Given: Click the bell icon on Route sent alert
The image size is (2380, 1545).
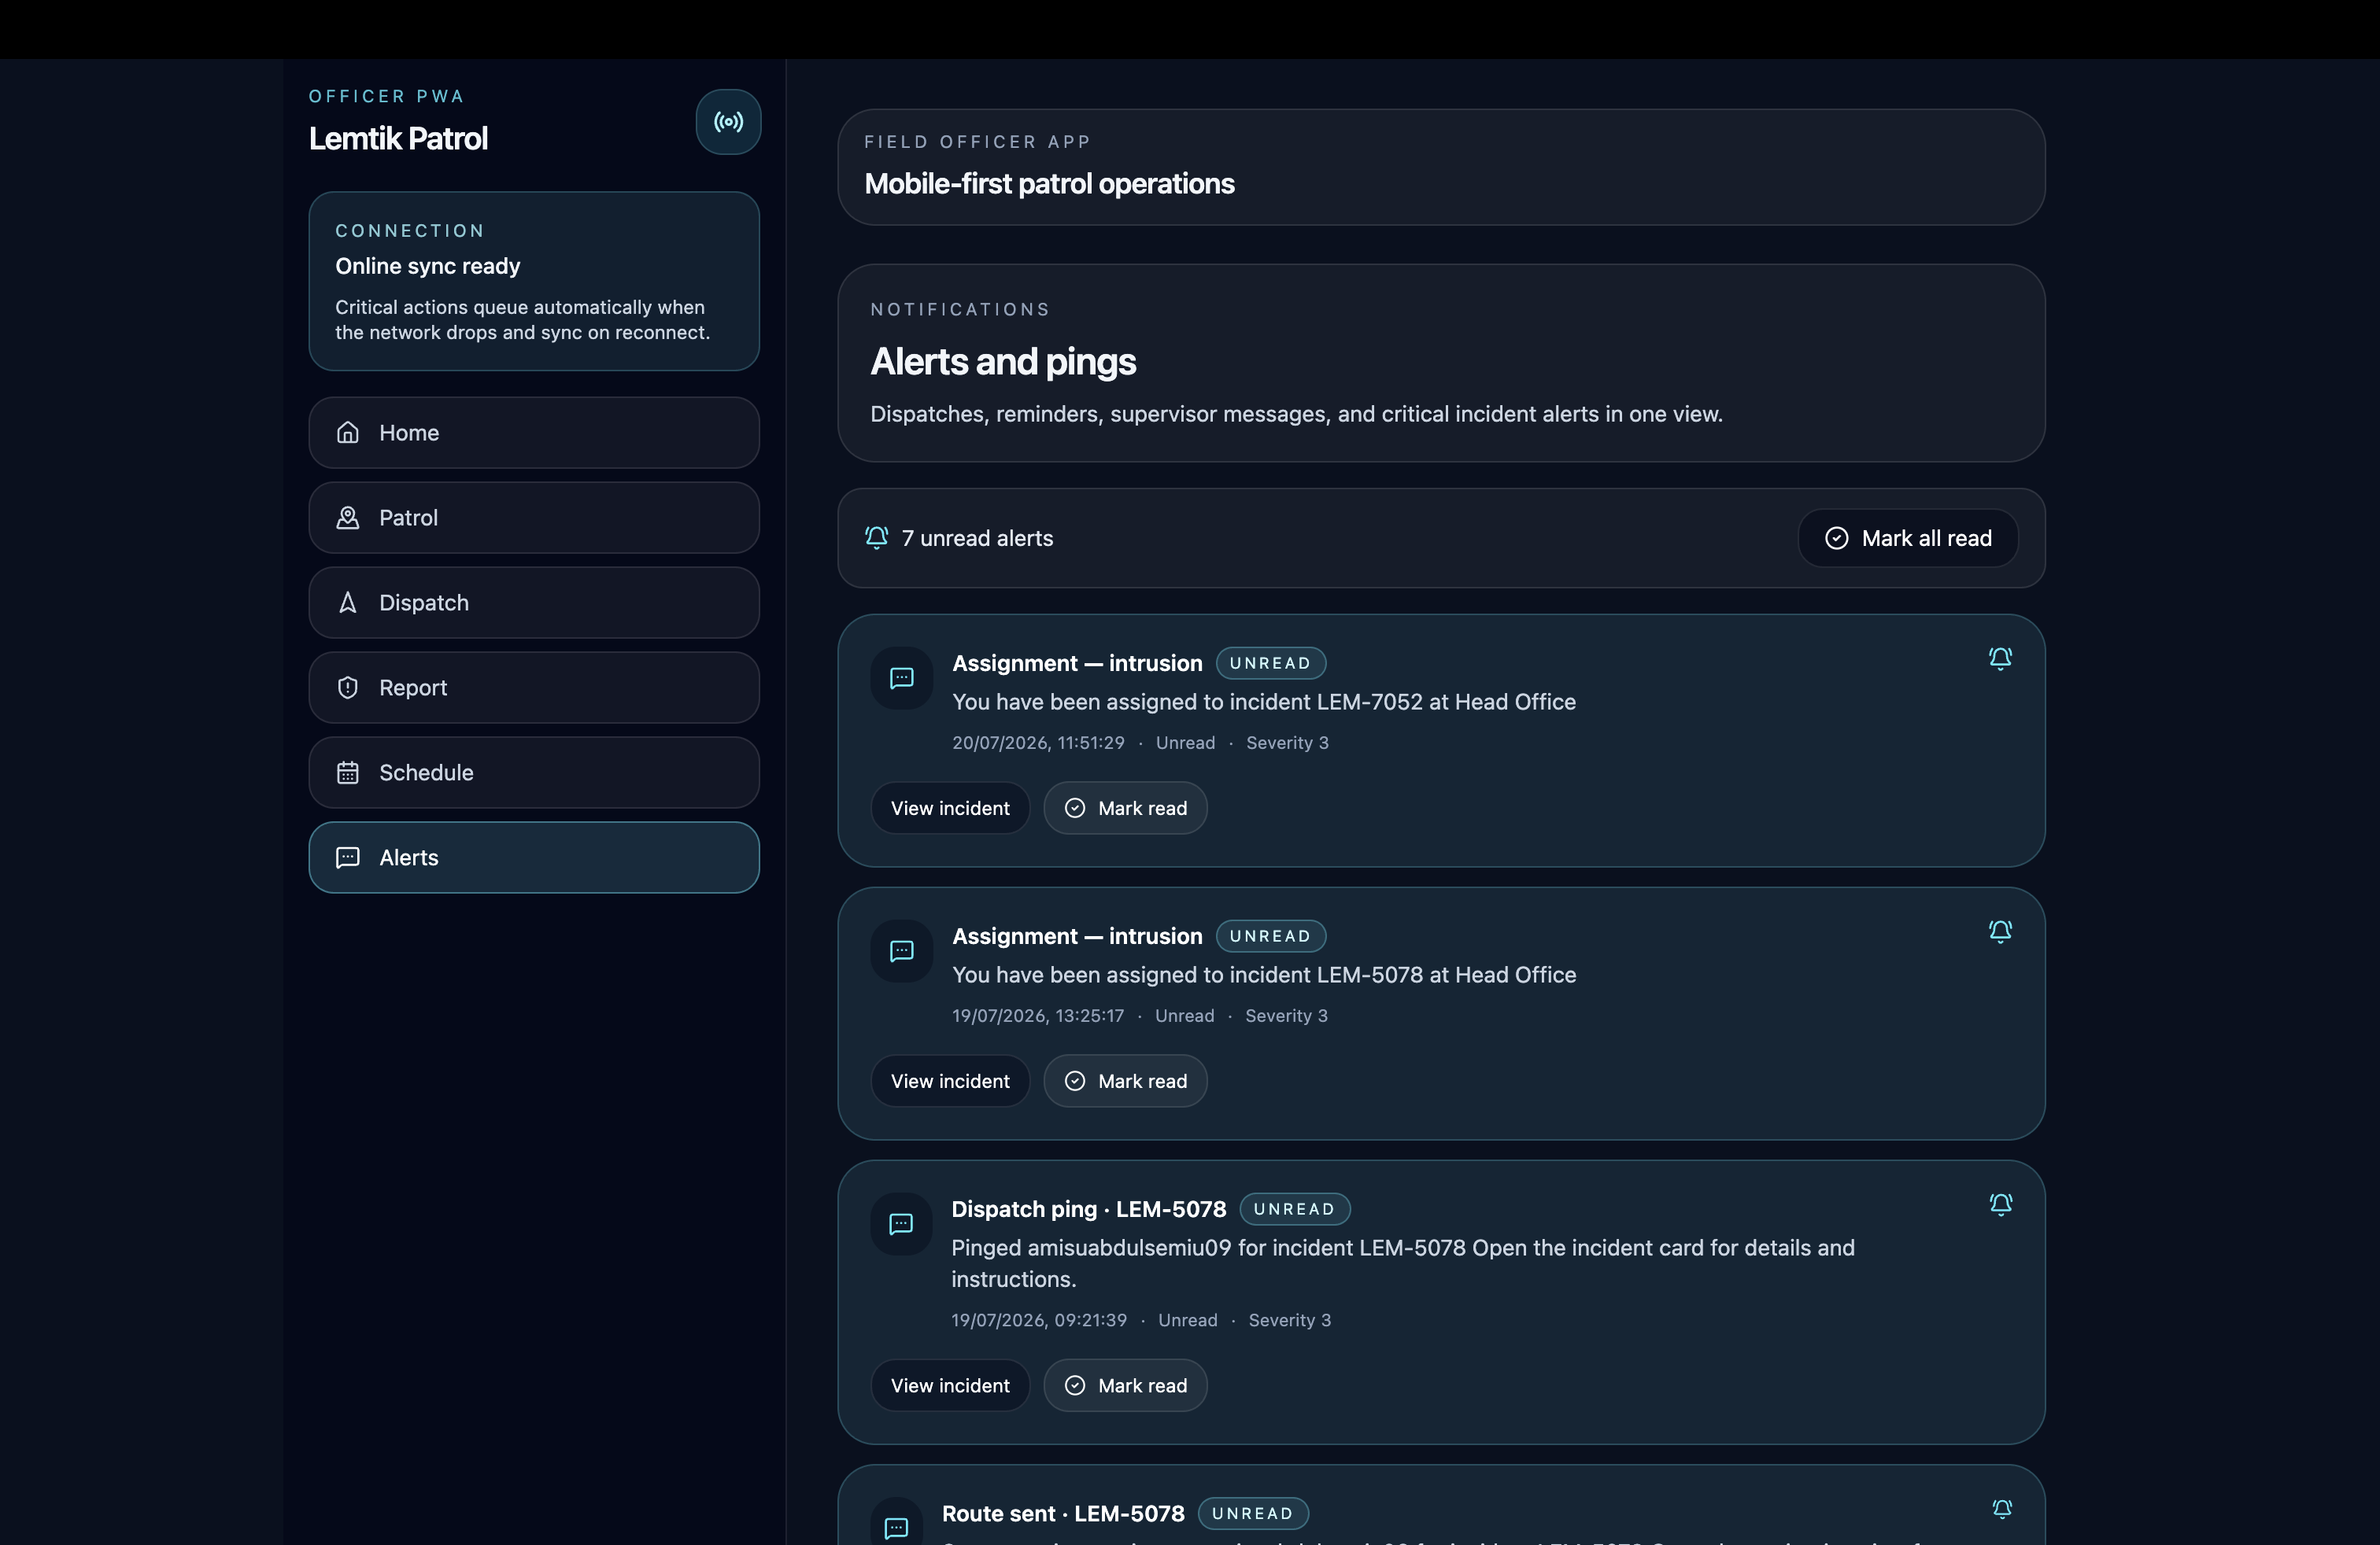Looking at the screenshot, I should coord(2001,1509).
